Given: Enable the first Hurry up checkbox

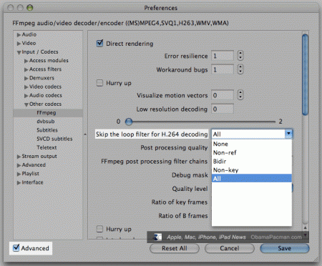Looking at the screenshot, I should point(99,83).
